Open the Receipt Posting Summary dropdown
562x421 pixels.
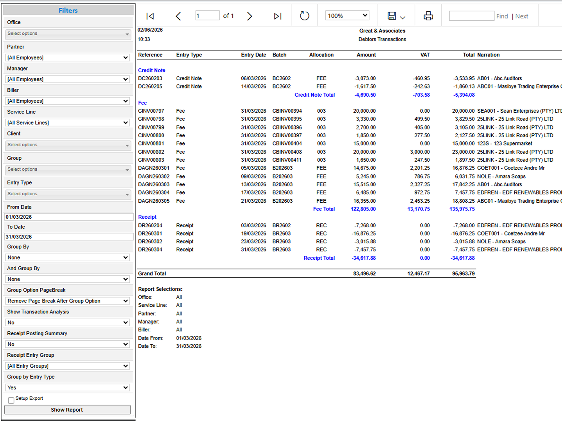pyautogui.click(x=68, y=345)
